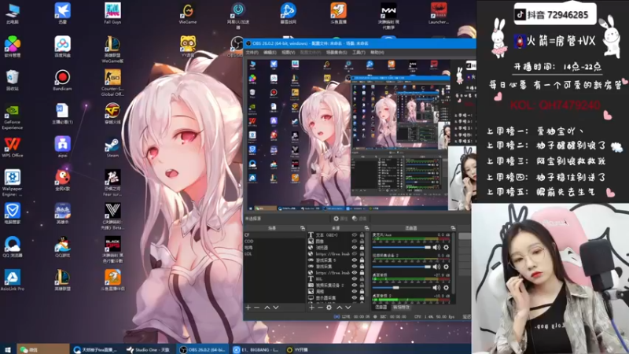This screenshot has height=354, width=629.
Task: Select the GeForce Experience desktop icon
Action: pos(12,116)
